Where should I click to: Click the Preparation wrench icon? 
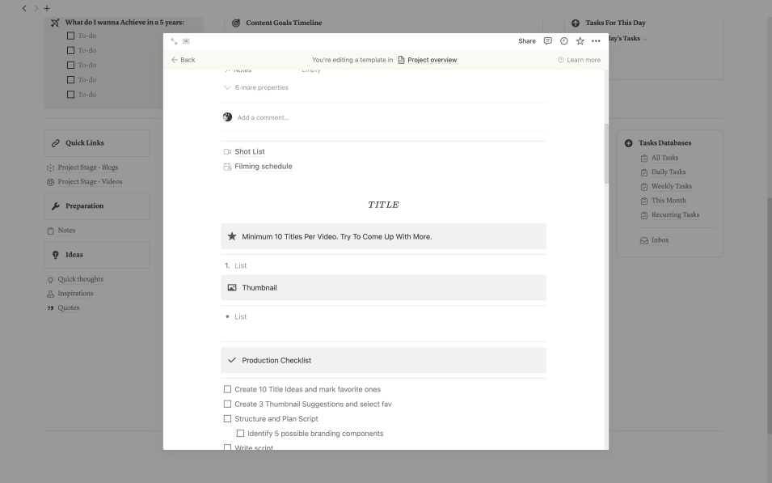point(56,206)
